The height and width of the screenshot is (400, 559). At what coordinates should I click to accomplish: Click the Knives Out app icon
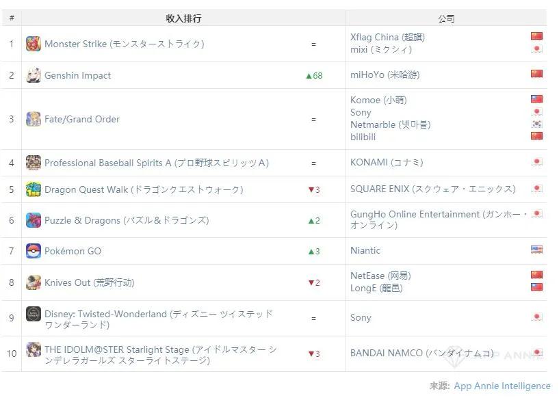pyautogui.click(x=33, y=282)
